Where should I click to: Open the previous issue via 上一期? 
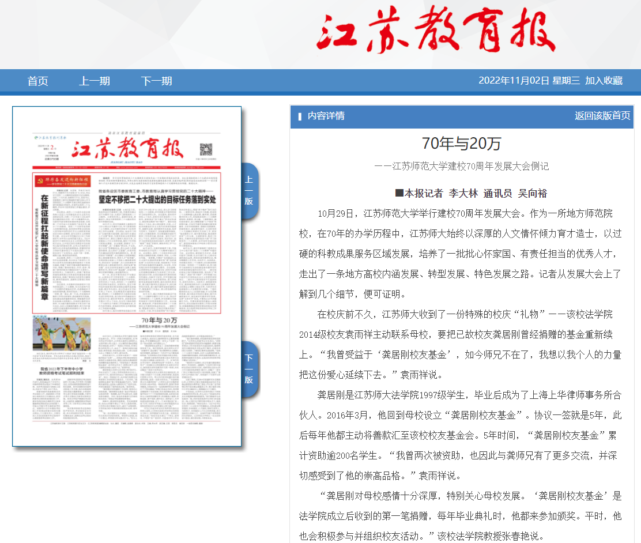tap(94, 81)
